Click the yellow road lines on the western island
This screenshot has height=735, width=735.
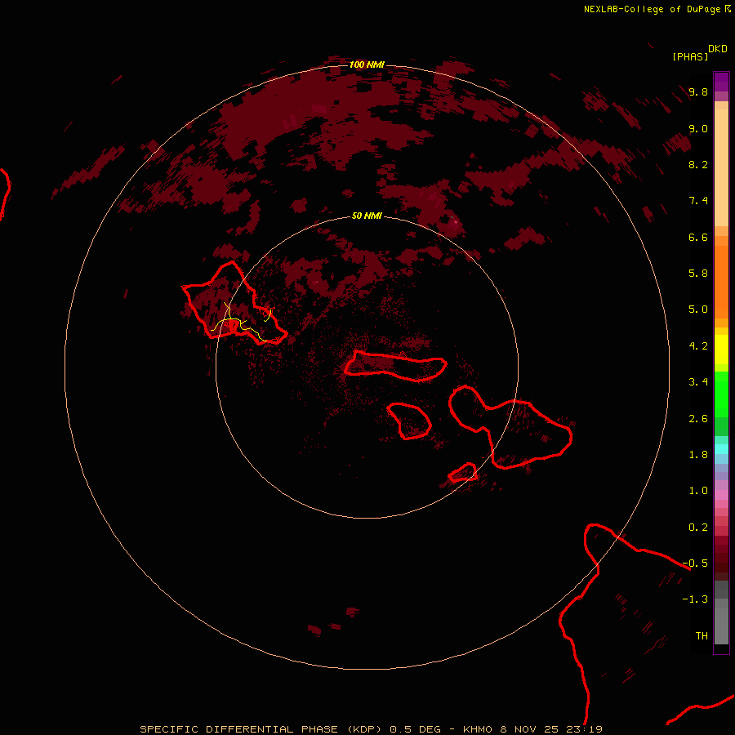(x=242, y=321)
